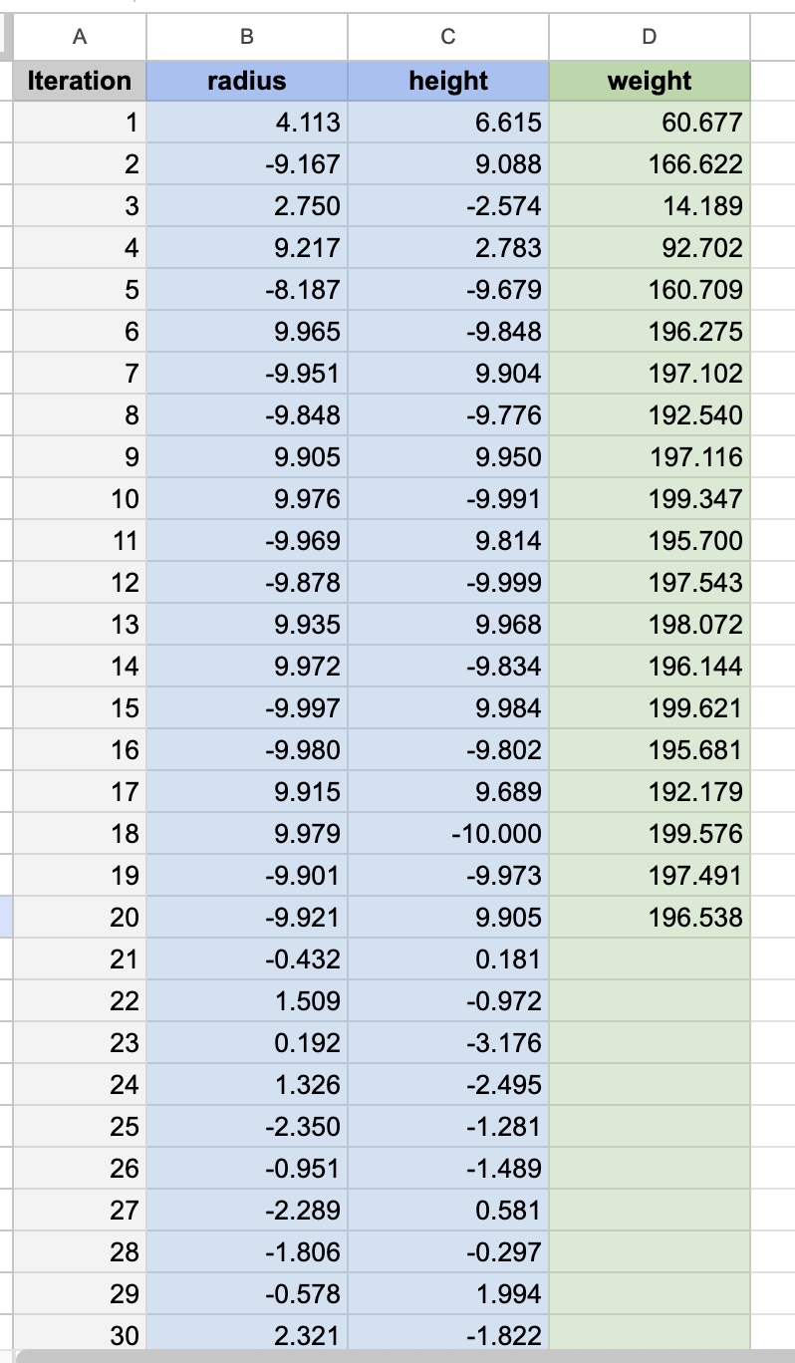Select height cell -9.991
The width and height of the screenshot is (795, 1363).
[448, 499]
